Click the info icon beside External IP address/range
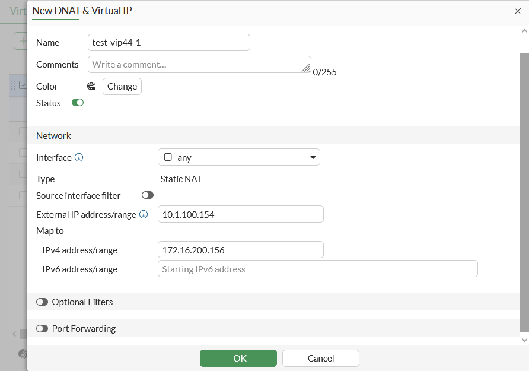The height and width of the screenshot is (371, 529). point(143,214)
